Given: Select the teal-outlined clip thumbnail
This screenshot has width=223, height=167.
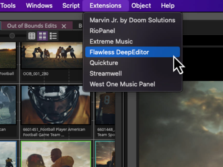Looking at the screenshot, I should [105, 154].
